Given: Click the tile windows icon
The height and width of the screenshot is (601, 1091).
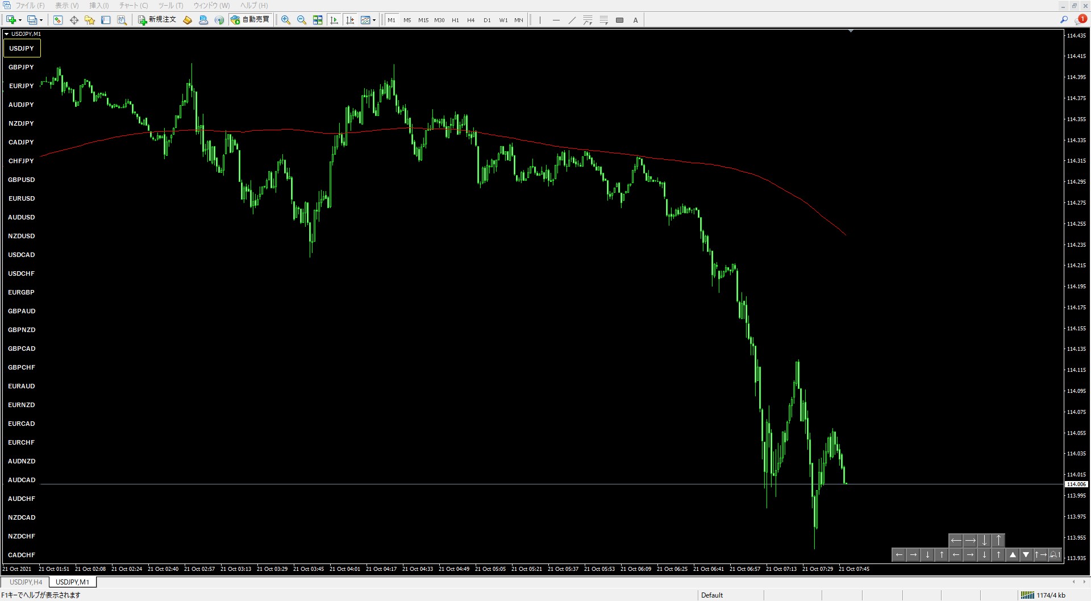Looking at the screenshot, I should coord(318,20).
